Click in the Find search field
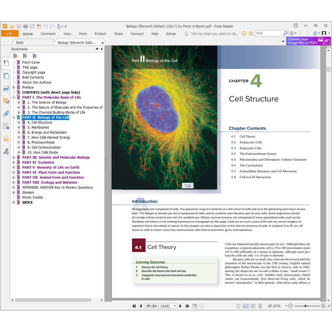Viewport: 332px width, 332px height. click(269, 33)
